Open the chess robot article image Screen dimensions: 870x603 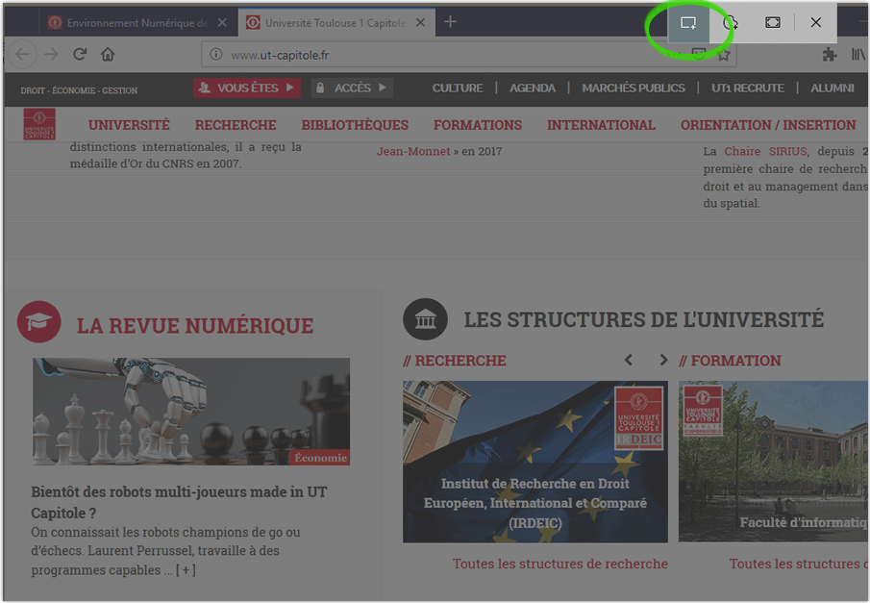tap(191, 412)
